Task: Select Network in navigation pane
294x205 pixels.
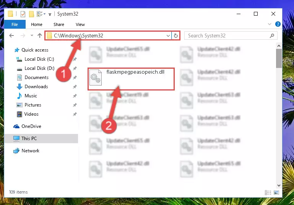Action: (30, 151)
